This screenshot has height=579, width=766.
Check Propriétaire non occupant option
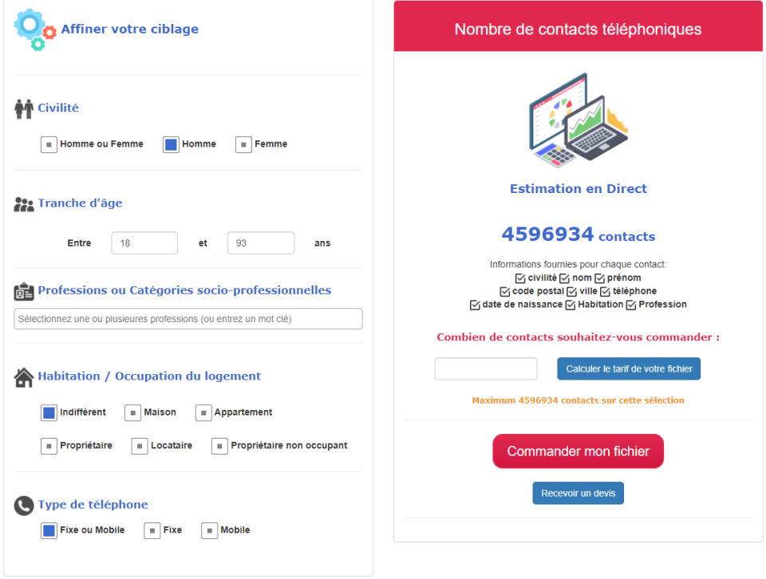(219, 447)
